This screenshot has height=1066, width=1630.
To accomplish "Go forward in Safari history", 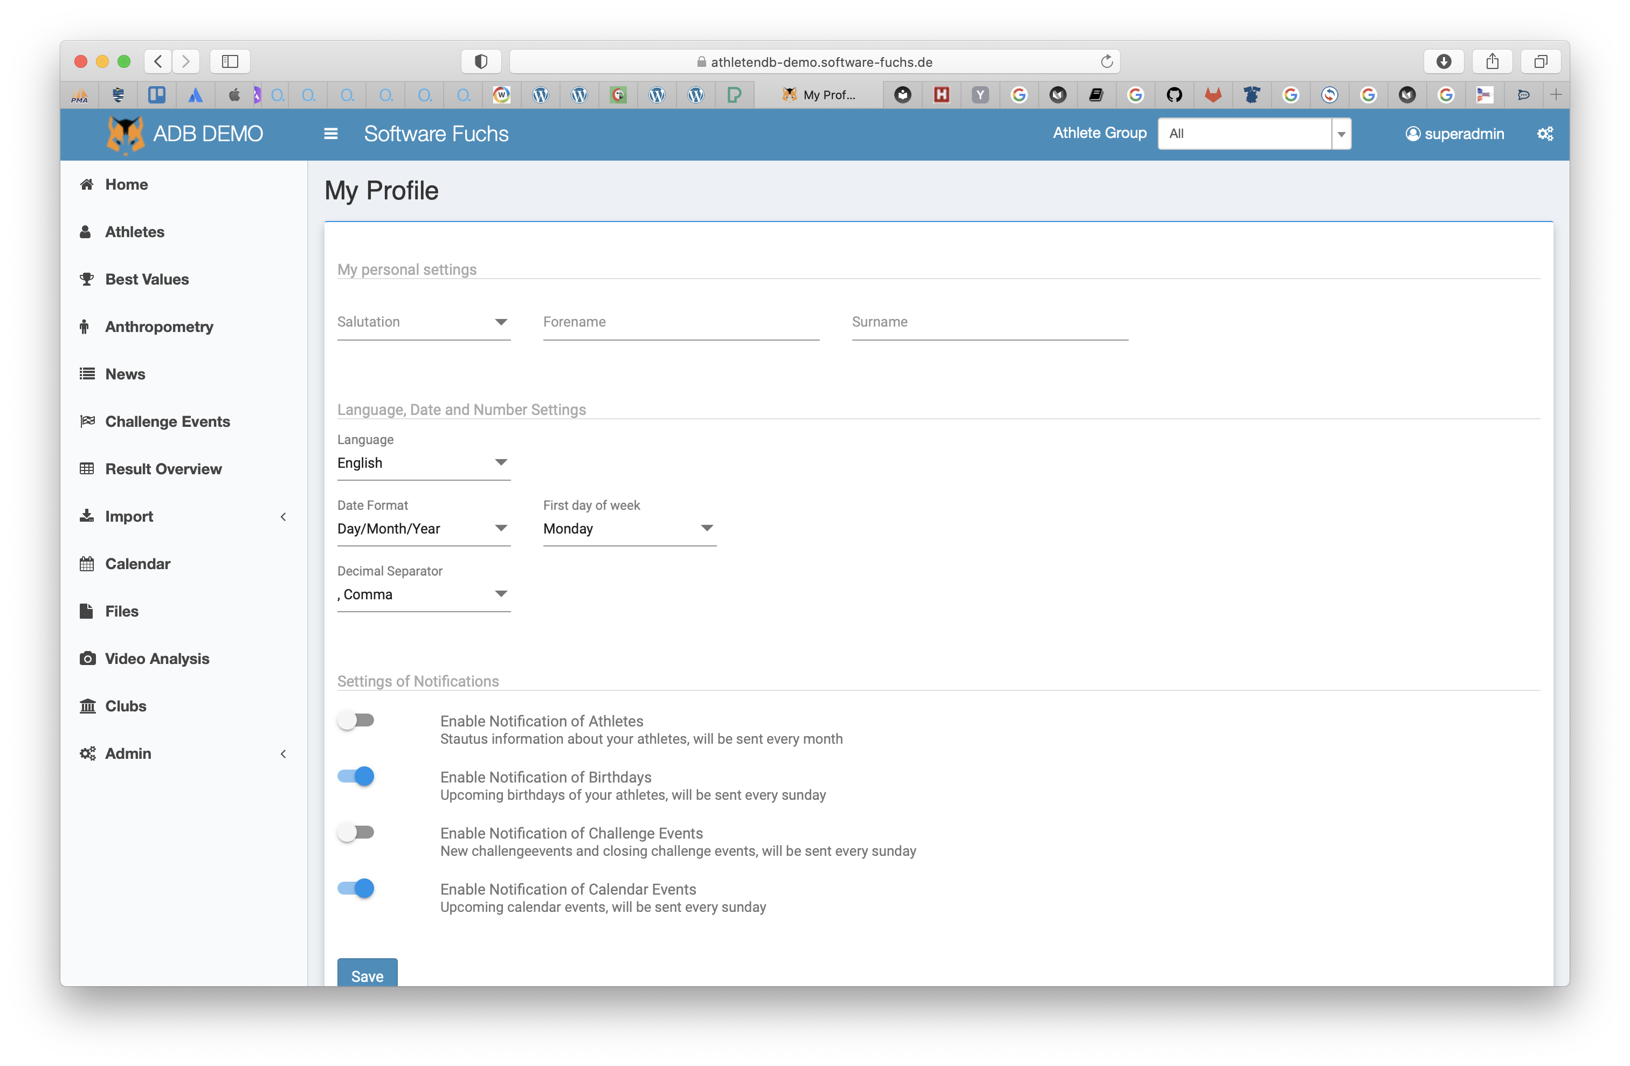I will 185,61.
